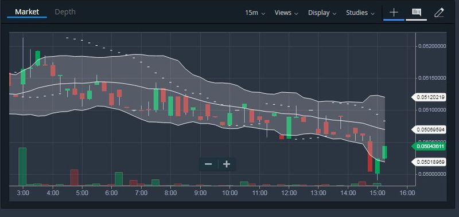459x217 pixels.
Task: Toggle the crosshair plus tool
Action: pos(394,13)
